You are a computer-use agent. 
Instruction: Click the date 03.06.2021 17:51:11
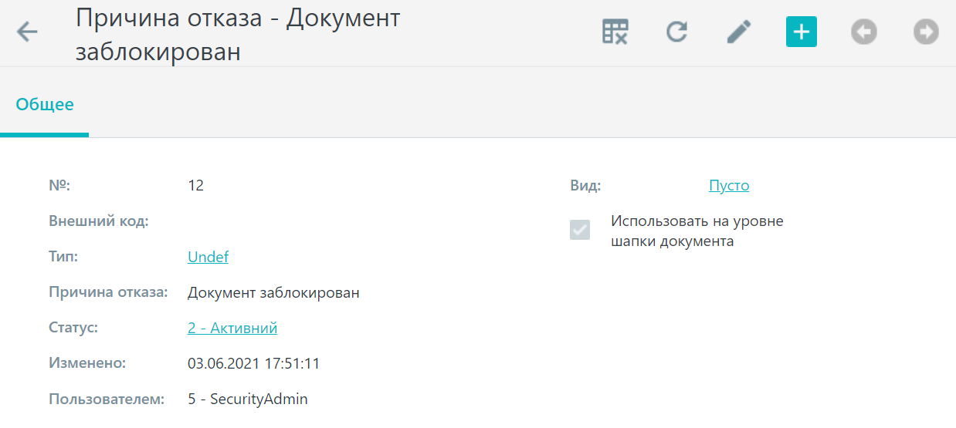(254, 363)
